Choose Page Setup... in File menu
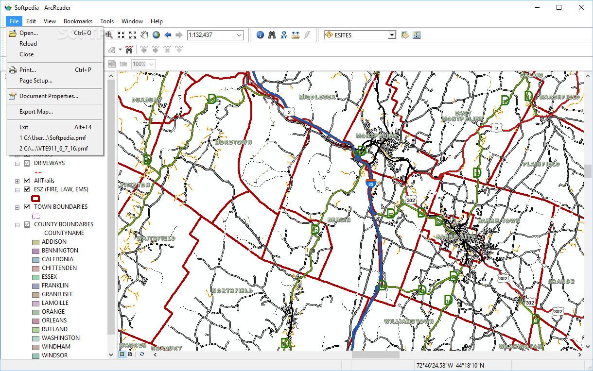This screenshot has height=371, width=593. pos(54,81)
